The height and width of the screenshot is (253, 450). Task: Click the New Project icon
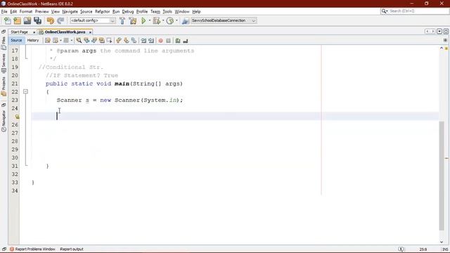(x=17, y=20)
